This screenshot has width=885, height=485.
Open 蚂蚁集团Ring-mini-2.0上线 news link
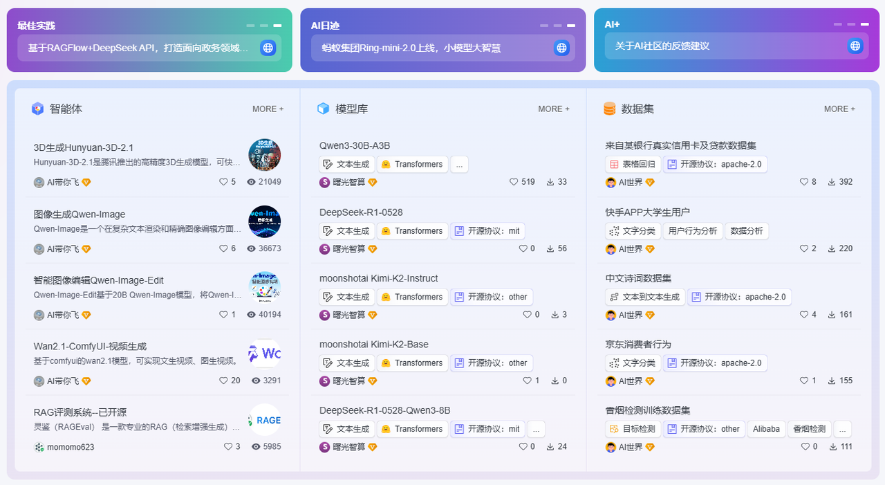pos(411,48)
